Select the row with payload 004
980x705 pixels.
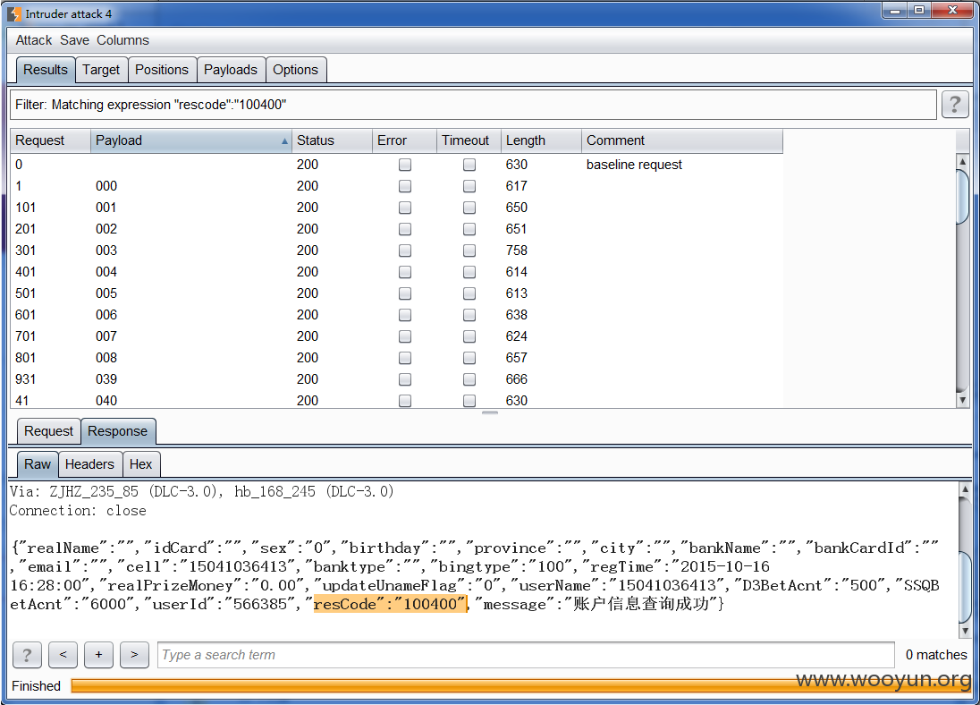tap(396, 271)
